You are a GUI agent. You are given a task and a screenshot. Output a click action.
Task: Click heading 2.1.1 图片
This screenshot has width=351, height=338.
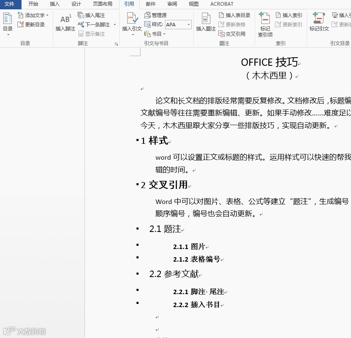(x=189, y=247)
